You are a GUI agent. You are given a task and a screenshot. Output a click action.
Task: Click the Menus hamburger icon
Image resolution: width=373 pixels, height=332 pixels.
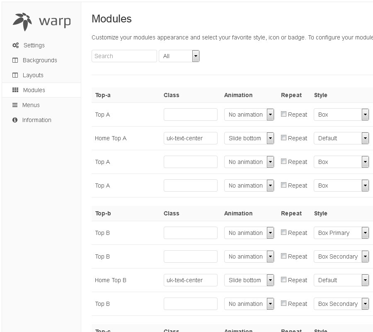[15, 105]
